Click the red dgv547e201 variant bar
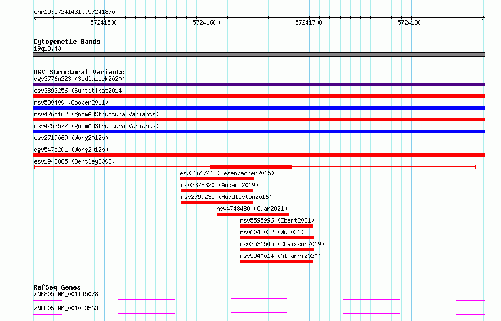 click(259, 155)
